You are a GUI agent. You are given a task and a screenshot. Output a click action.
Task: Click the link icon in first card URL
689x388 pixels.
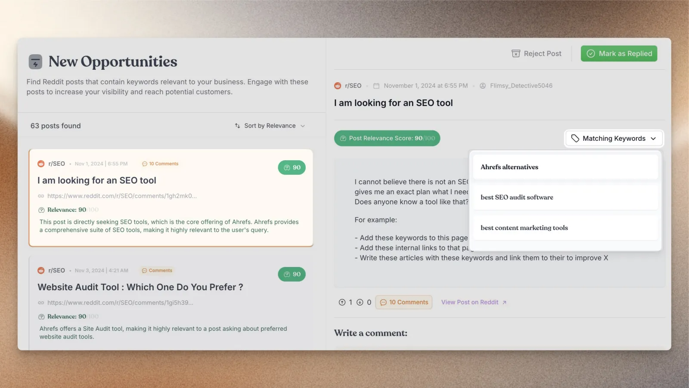(x=41, y=196)
